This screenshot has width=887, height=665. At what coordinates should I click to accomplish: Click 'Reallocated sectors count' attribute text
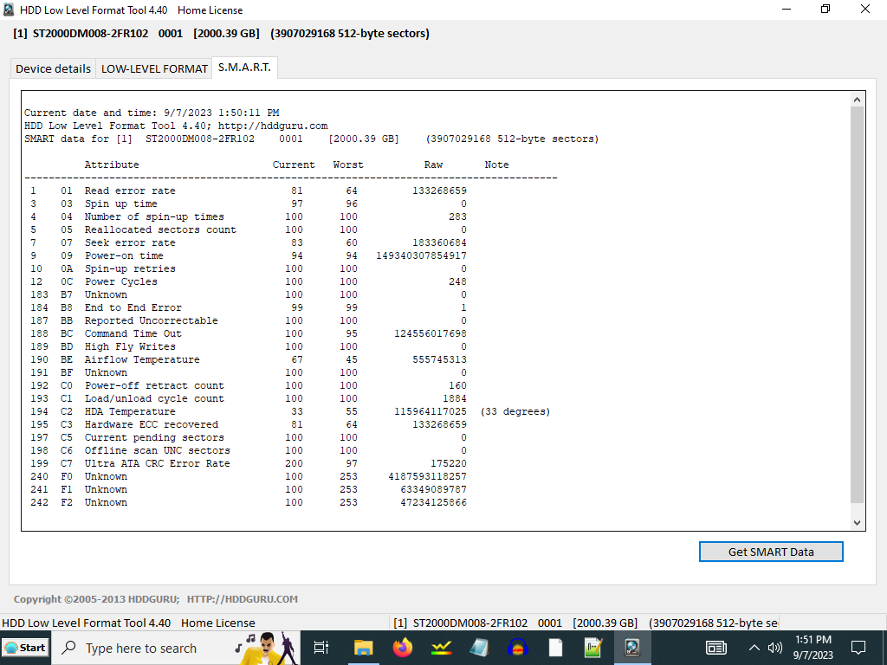pos(160,229)
